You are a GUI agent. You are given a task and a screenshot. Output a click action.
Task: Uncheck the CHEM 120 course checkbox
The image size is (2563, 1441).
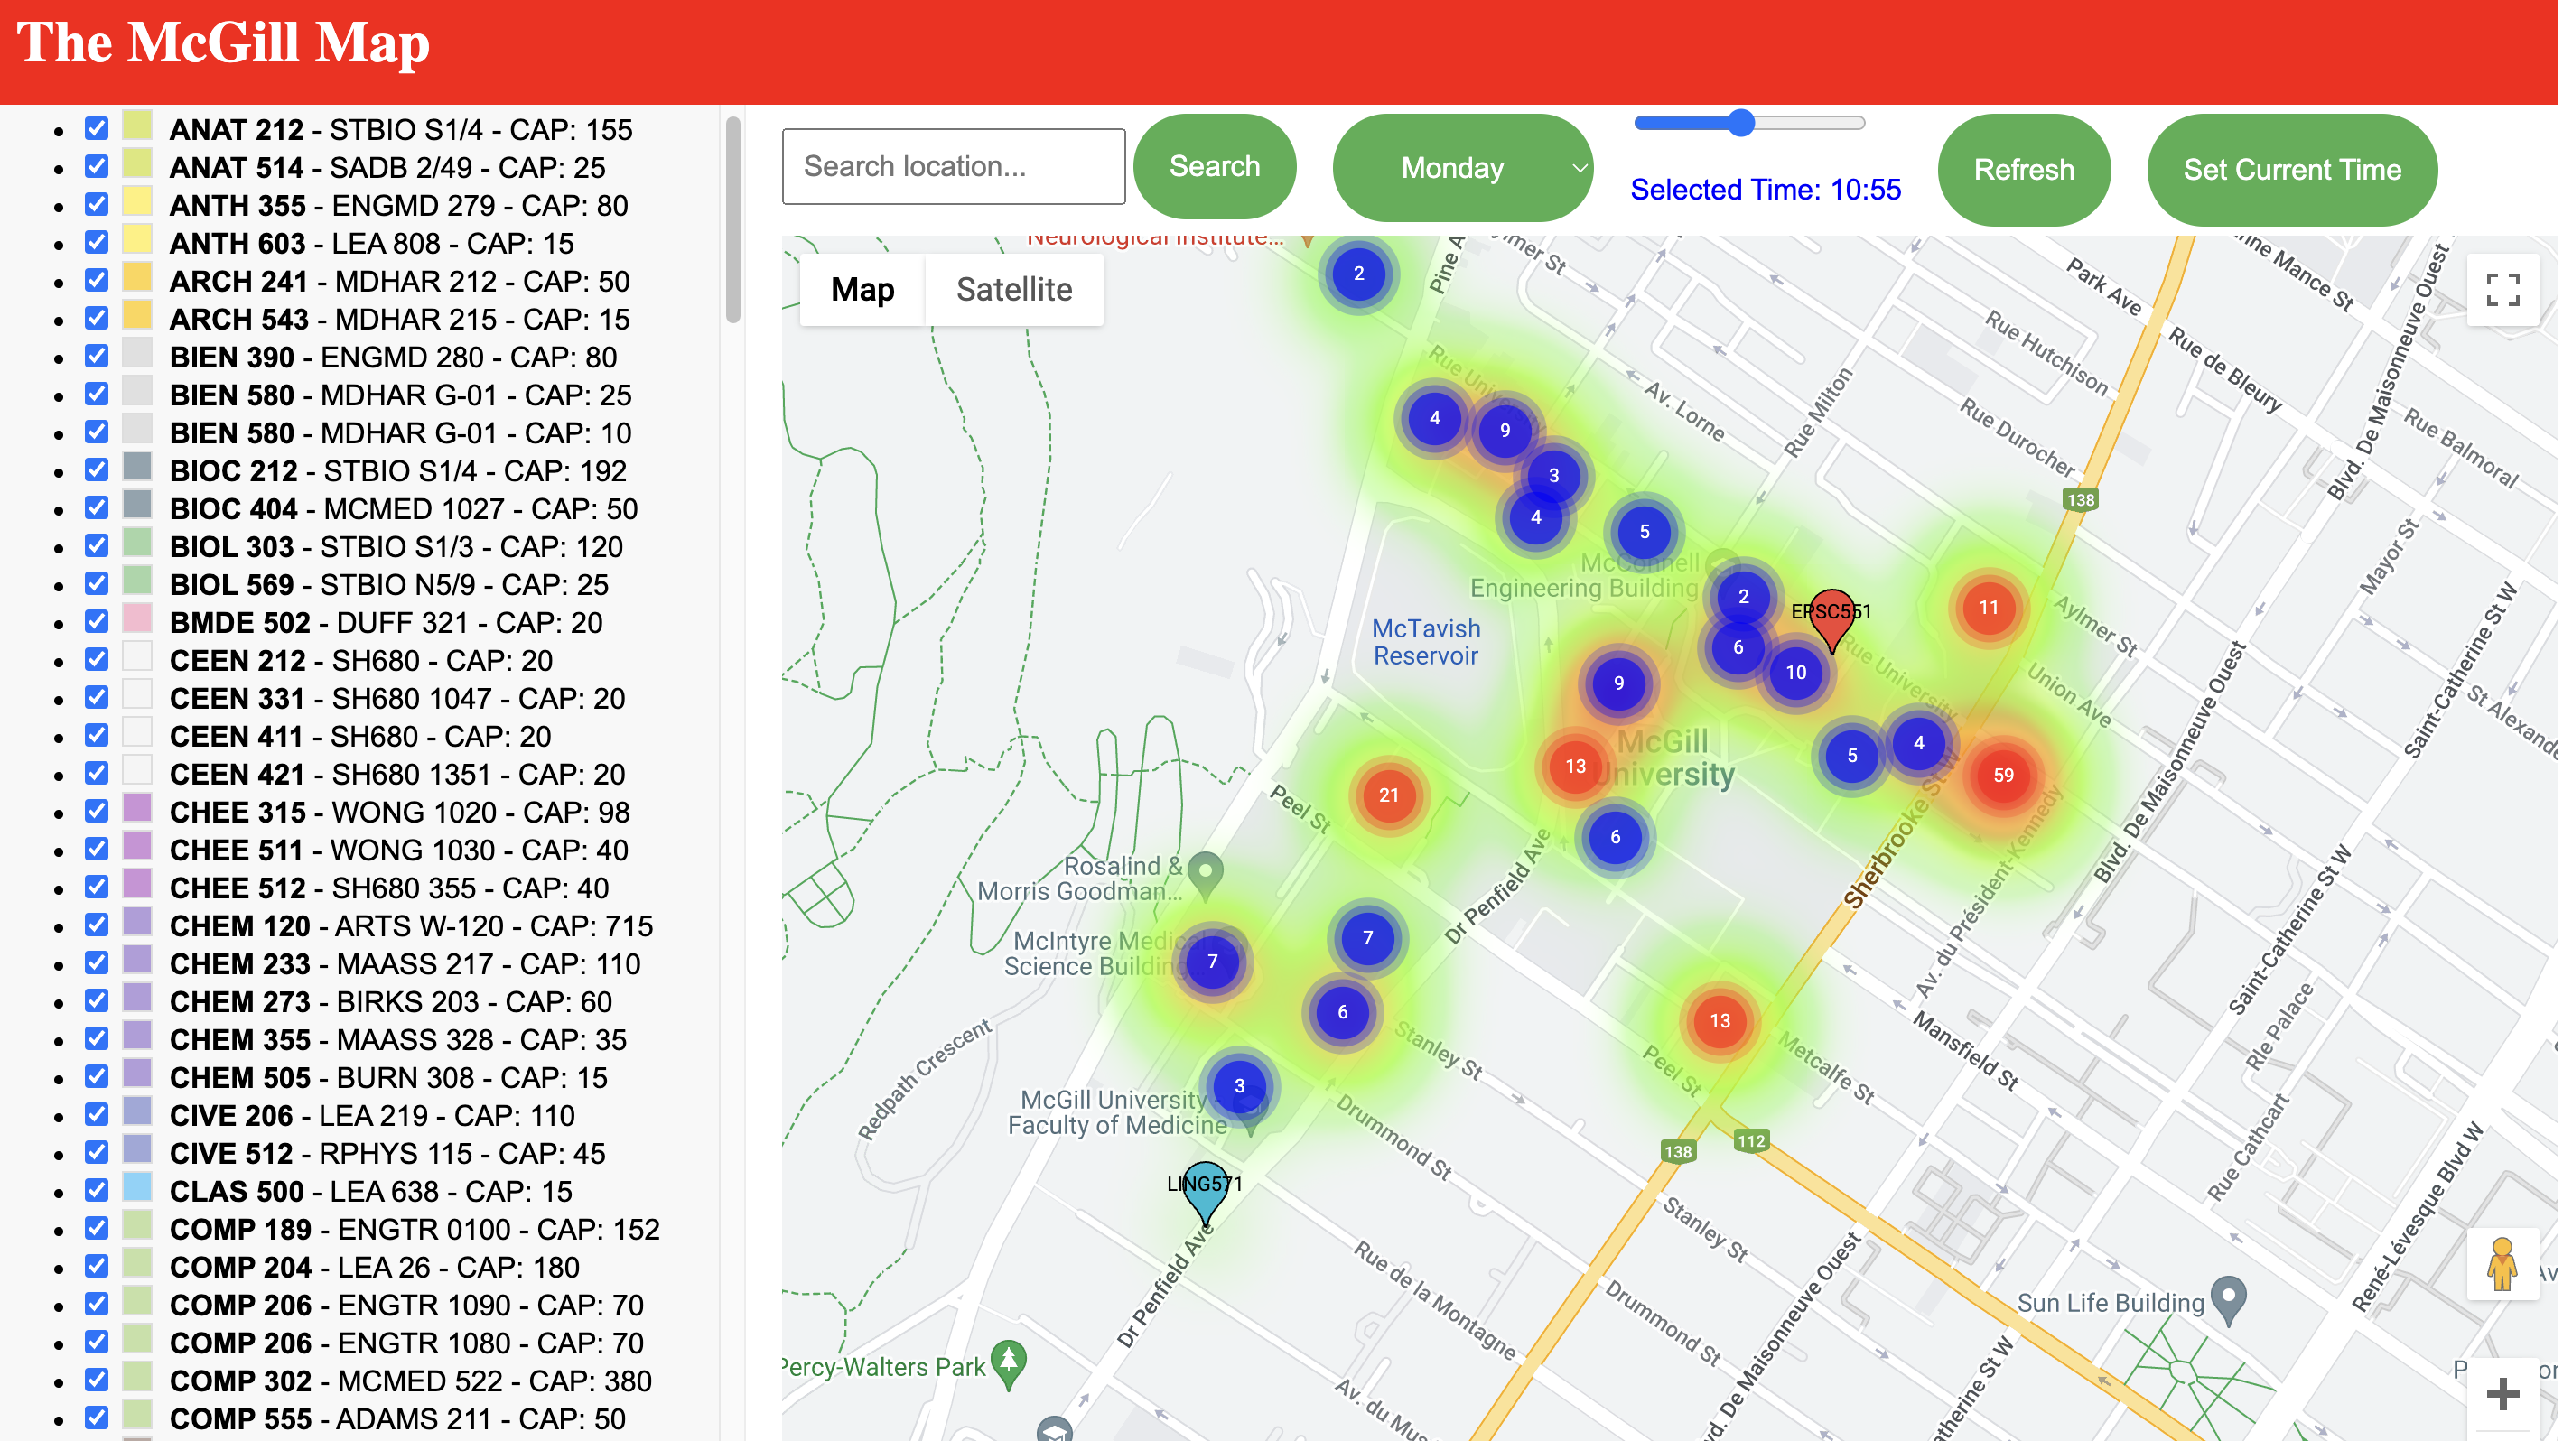(97, 925)
